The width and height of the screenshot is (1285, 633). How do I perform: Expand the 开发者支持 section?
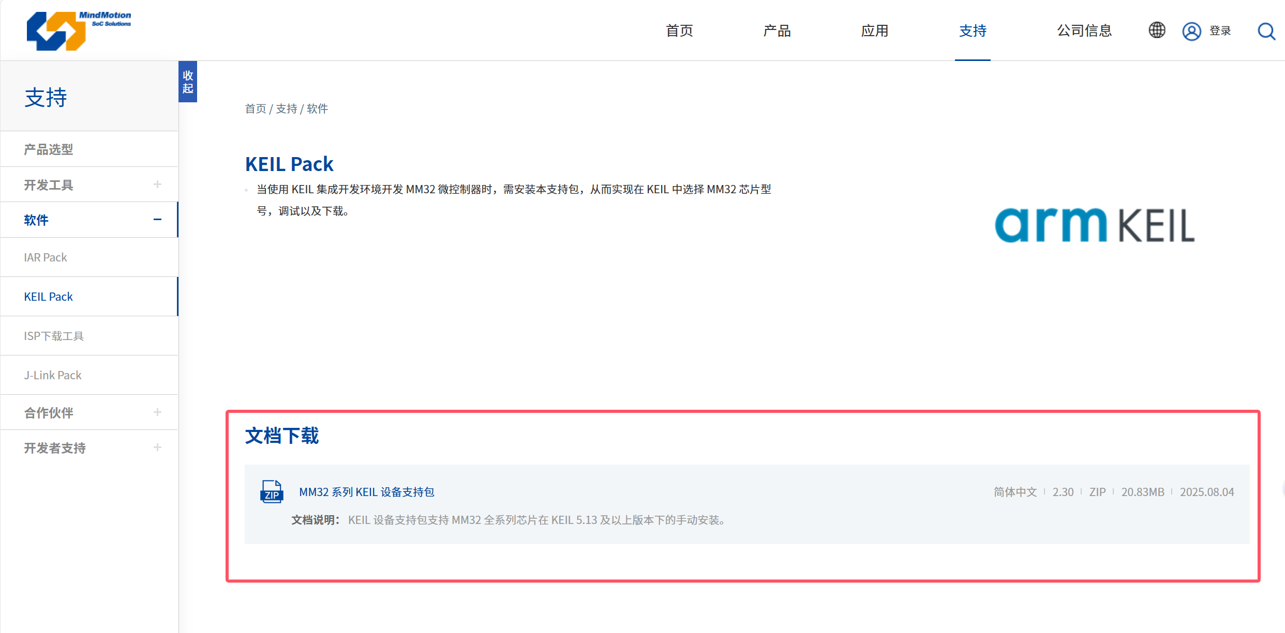pos(157,447)
